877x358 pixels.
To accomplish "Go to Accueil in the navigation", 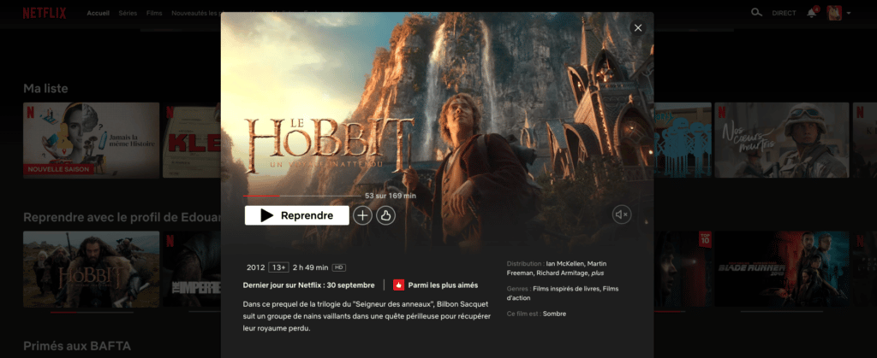I will point(98,13).
